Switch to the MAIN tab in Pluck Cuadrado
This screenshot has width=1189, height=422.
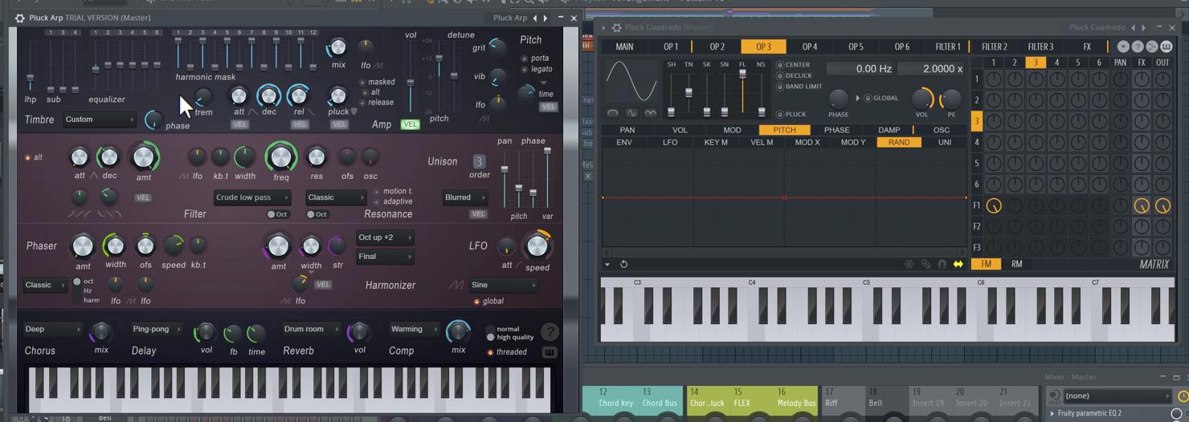624,47
